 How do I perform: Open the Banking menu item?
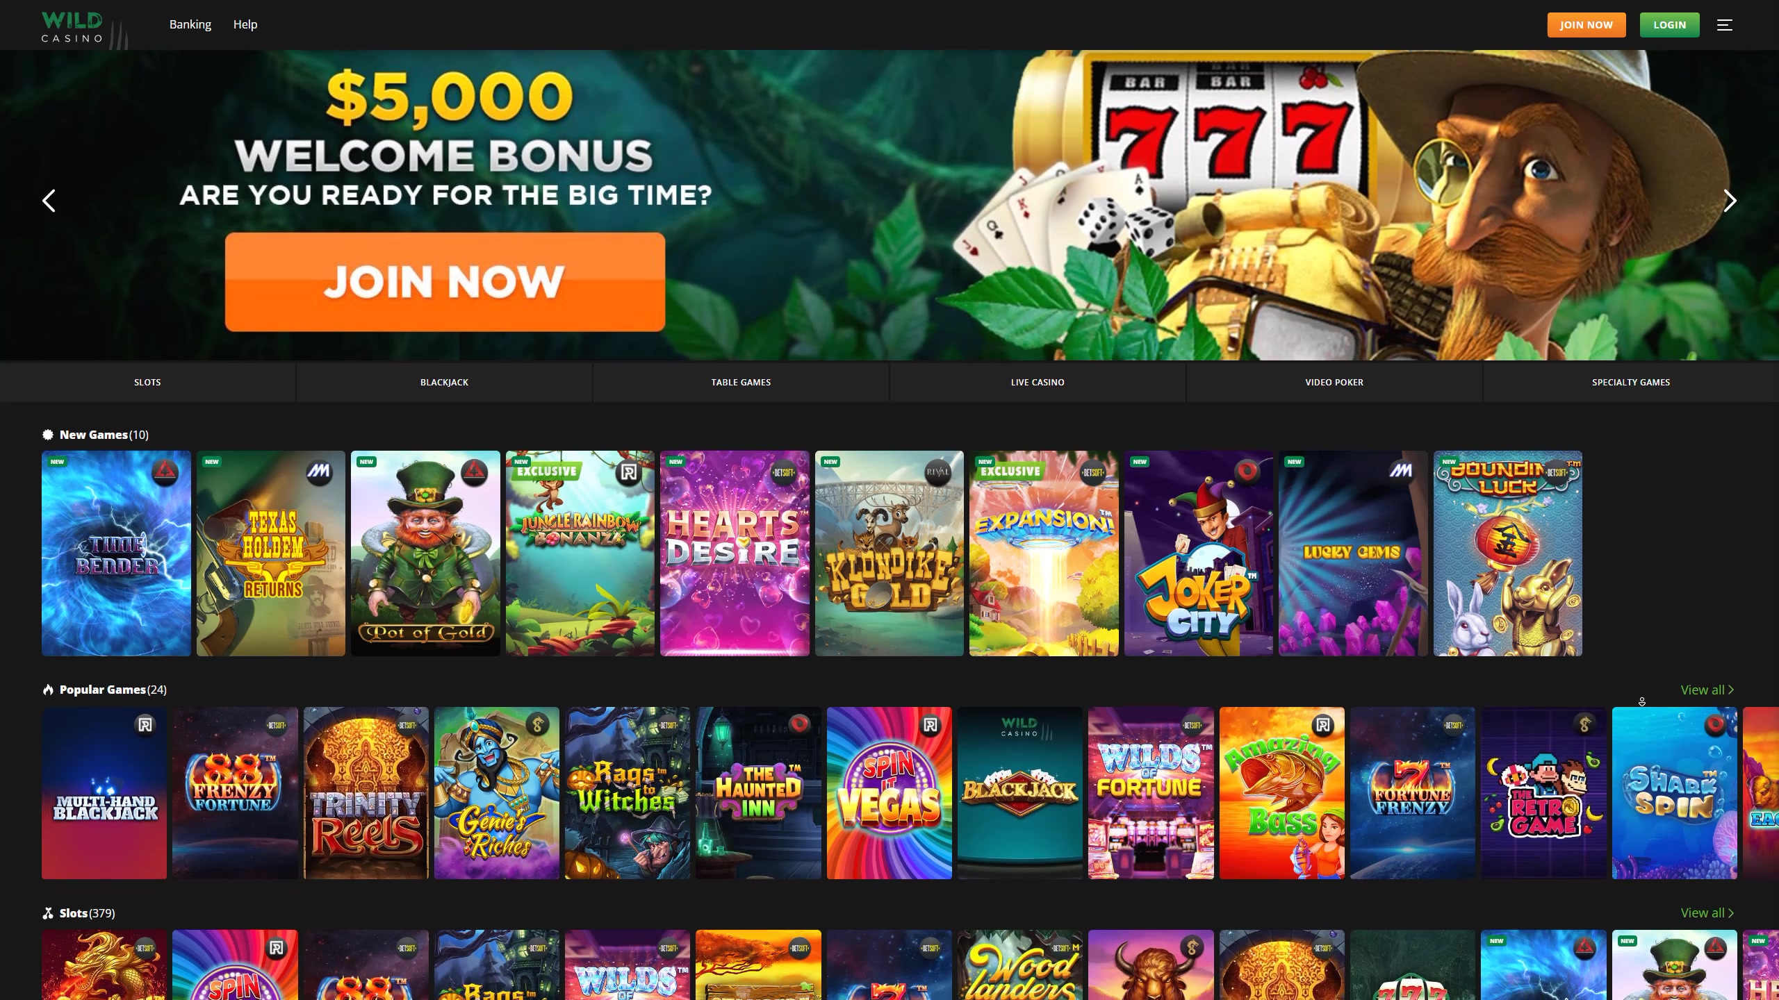tap(190, 24)
